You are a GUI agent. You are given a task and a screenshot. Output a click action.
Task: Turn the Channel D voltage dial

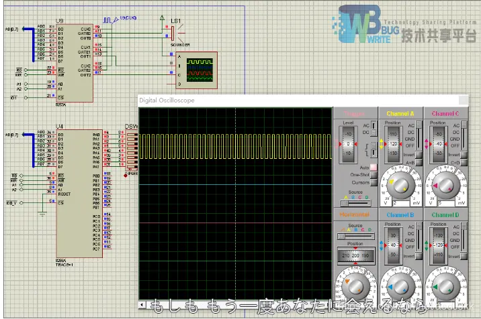445,287
